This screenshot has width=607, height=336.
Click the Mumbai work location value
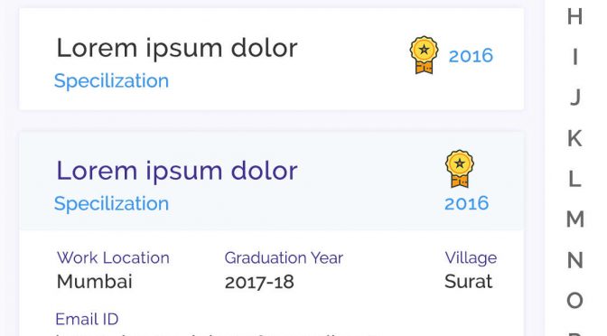click(95, 282)
